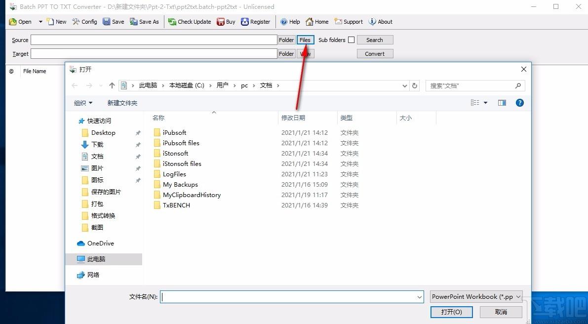Open the Register option
Screen dimensions: 588x324
[x=255, y=22]
